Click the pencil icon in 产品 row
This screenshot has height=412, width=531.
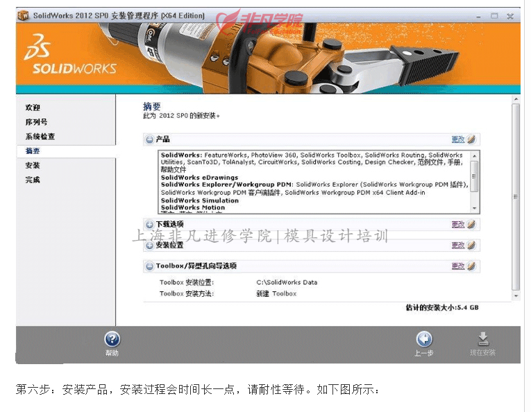tap(471, 139)
